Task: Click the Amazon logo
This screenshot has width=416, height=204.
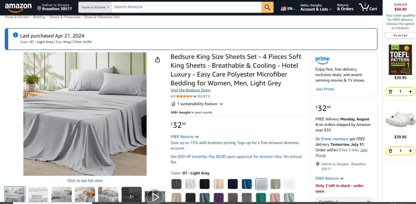Action: pos(18,8)
